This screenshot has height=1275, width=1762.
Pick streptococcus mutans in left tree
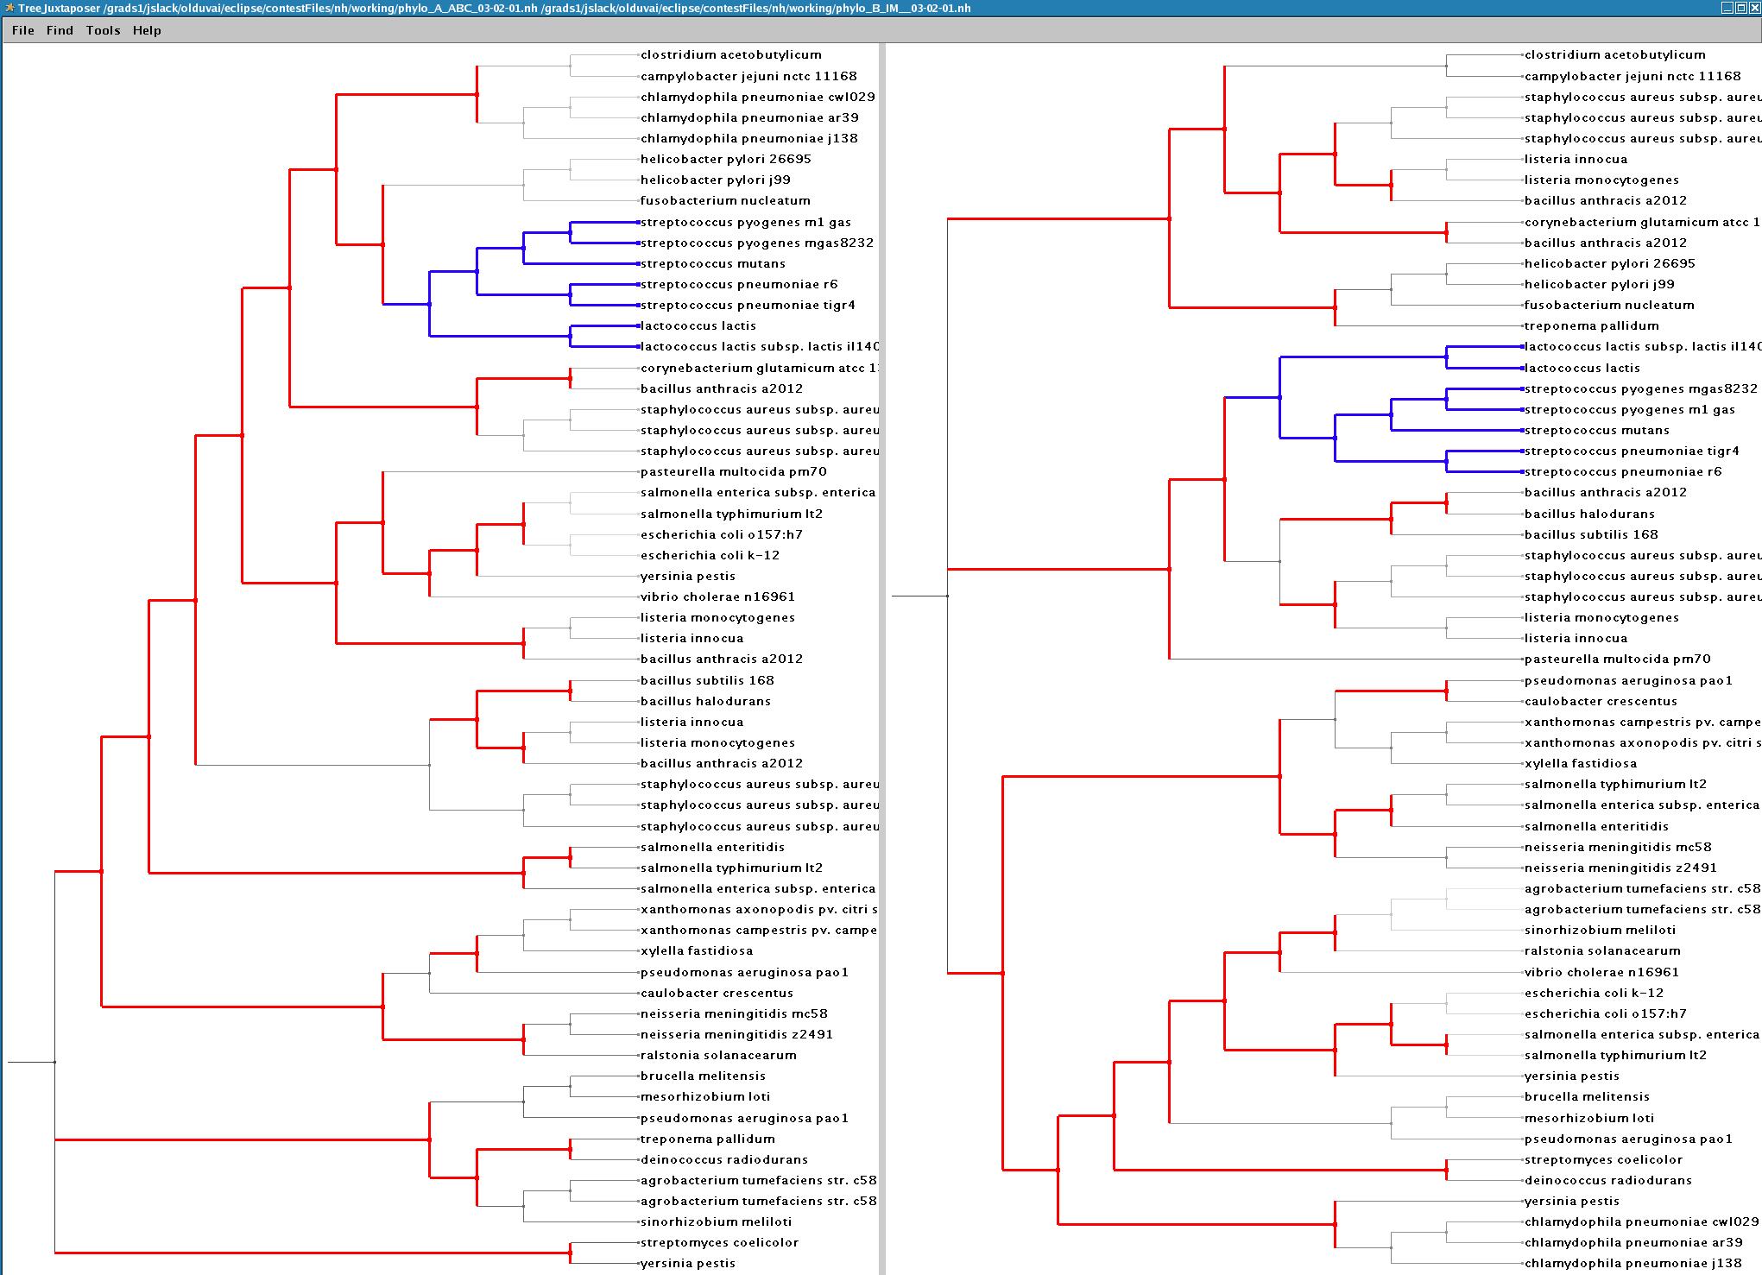[713, 263]
